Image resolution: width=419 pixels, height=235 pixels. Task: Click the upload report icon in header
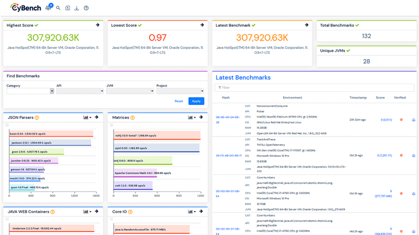pos(68,8)
